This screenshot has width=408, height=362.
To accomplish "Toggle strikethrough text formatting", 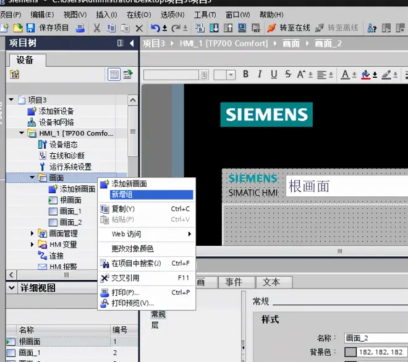I will click(287, 74).
